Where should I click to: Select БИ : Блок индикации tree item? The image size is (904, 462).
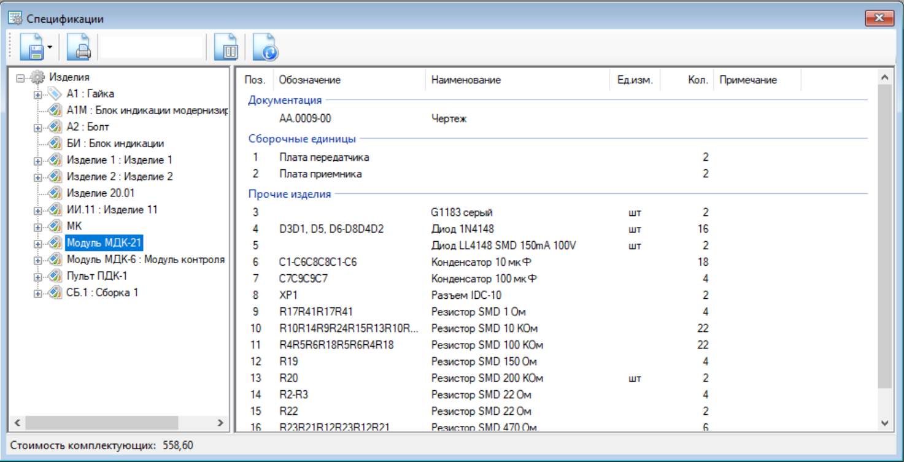[x=115, y=144]
